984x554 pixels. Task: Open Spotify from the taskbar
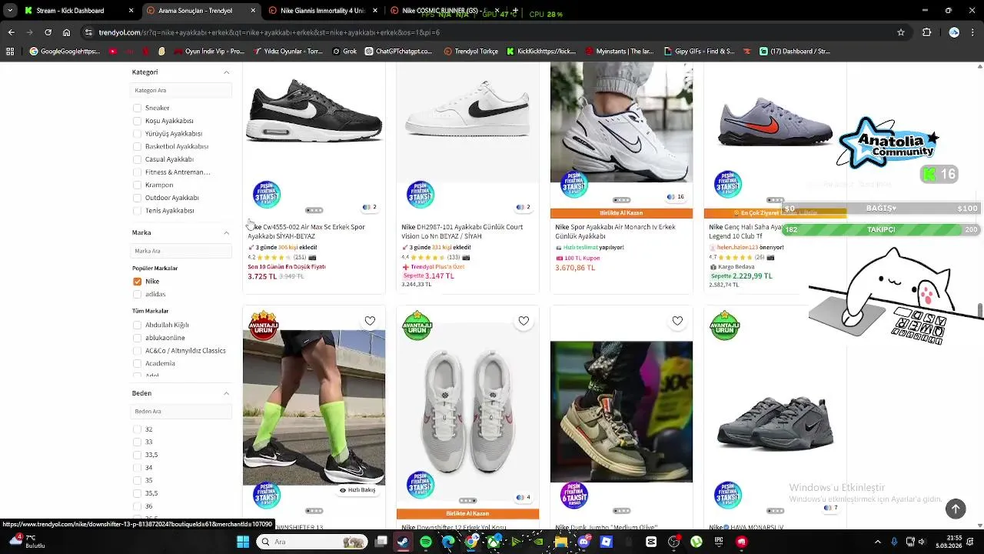tap(426, 542)
